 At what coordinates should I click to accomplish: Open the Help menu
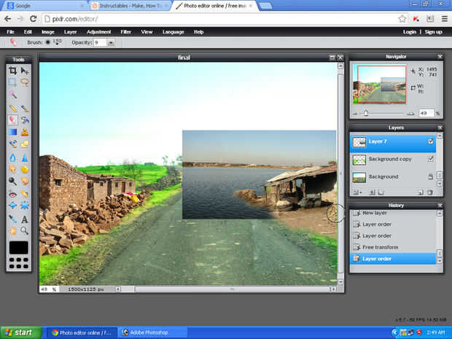(x=198, y=32)
